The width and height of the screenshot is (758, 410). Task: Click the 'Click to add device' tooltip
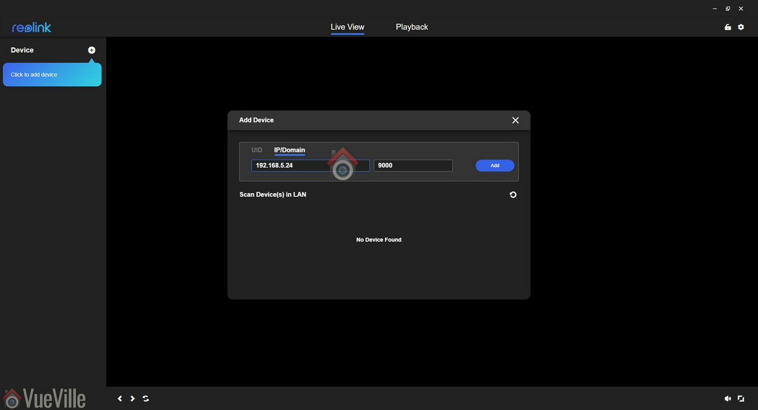coord(52,74)
